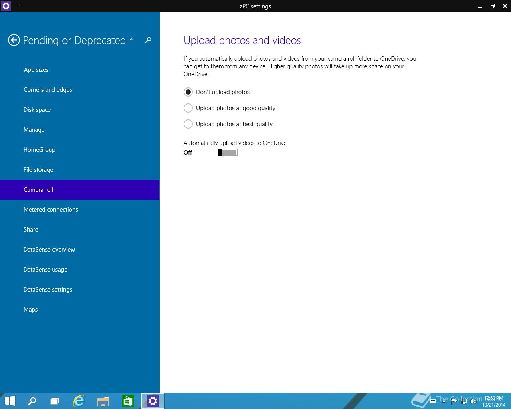Restore the zPC settings window
511x409 pixels.
click(x=492, y=6)
